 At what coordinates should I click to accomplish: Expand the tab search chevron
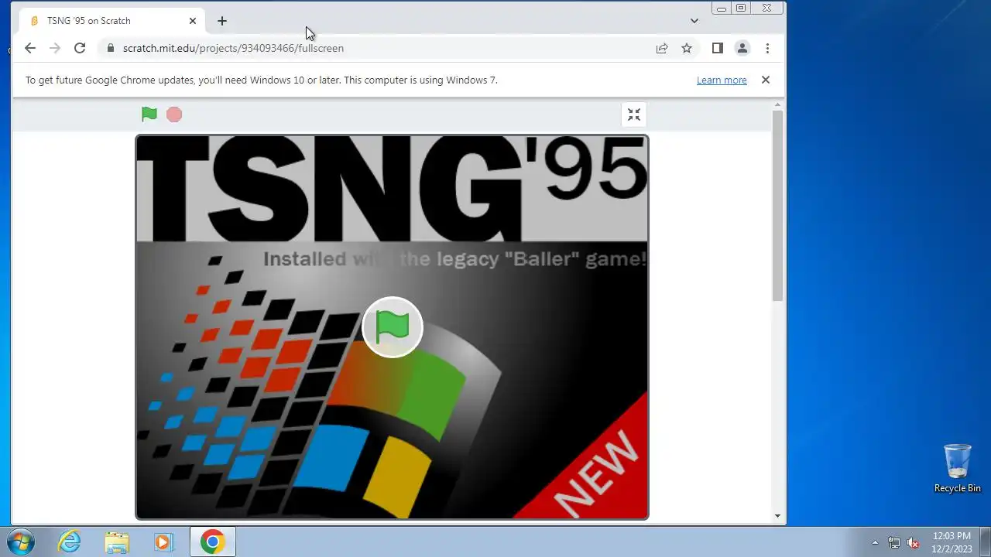coord(694,21)
